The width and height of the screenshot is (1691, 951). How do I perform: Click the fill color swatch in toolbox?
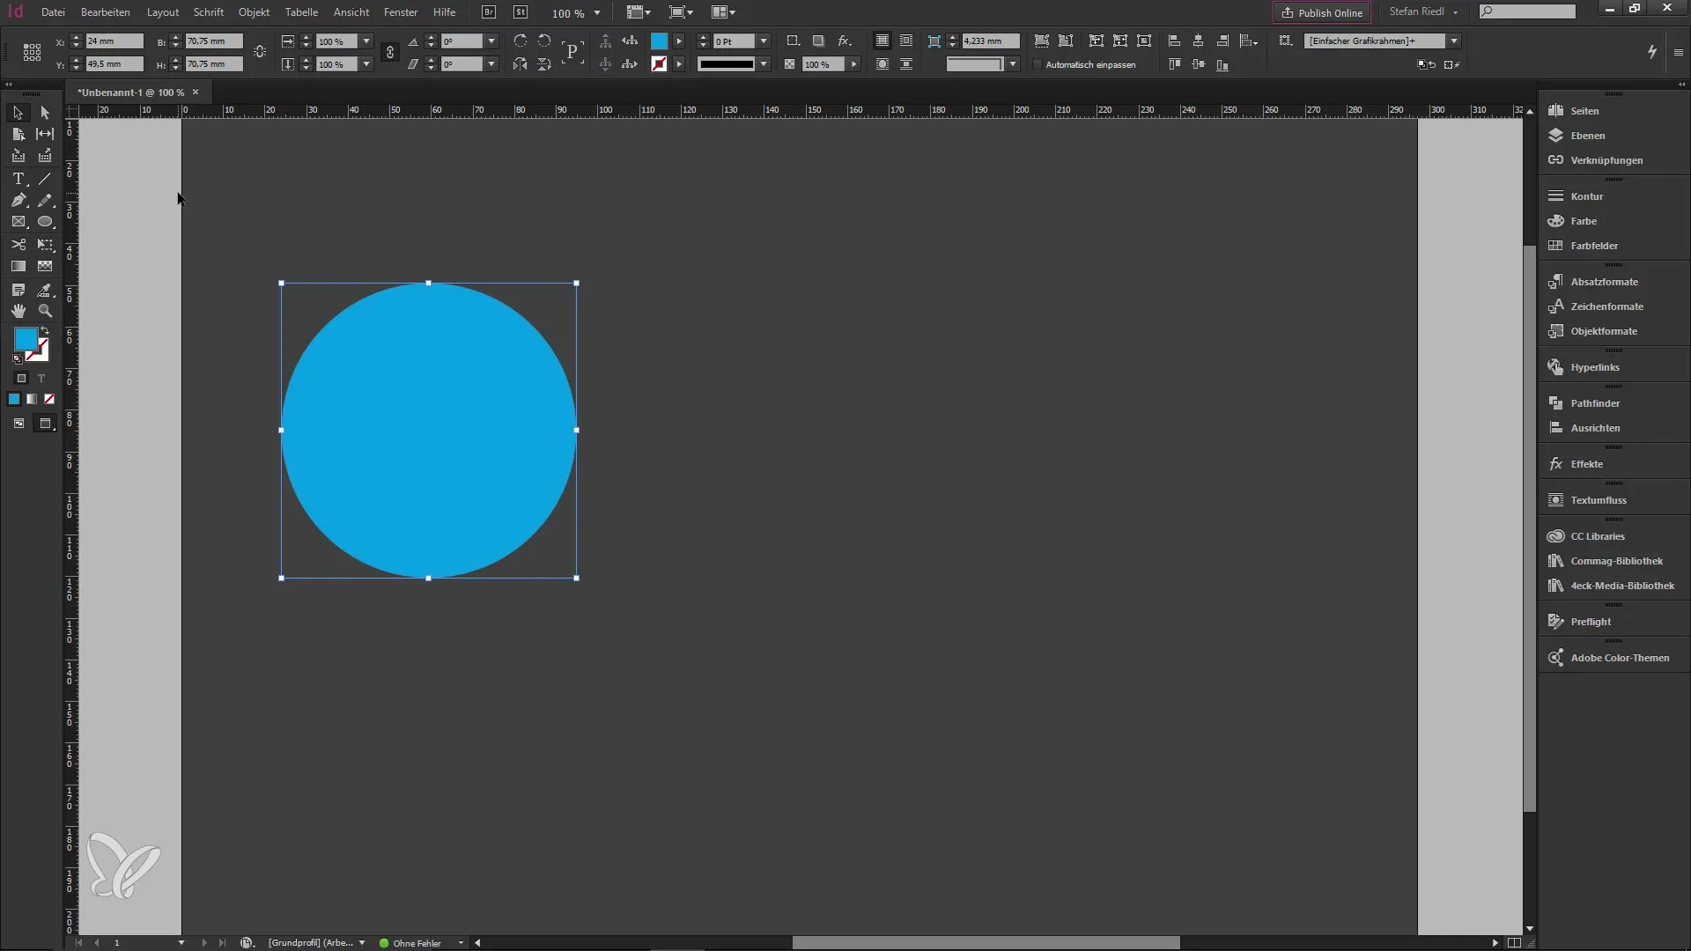[25, 339]
